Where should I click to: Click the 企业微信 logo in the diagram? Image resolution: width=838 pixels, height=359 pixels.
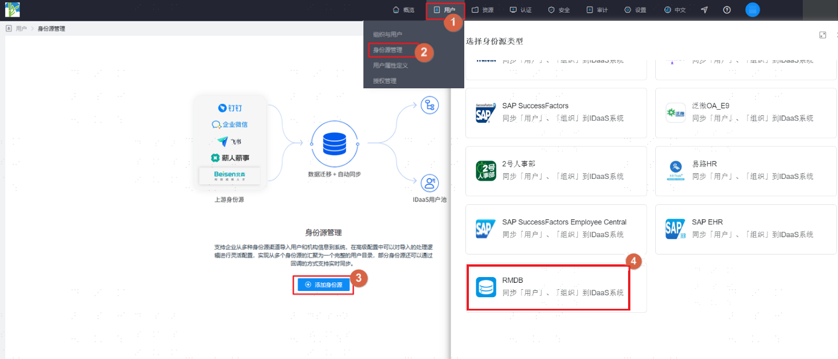click(230, 125)
